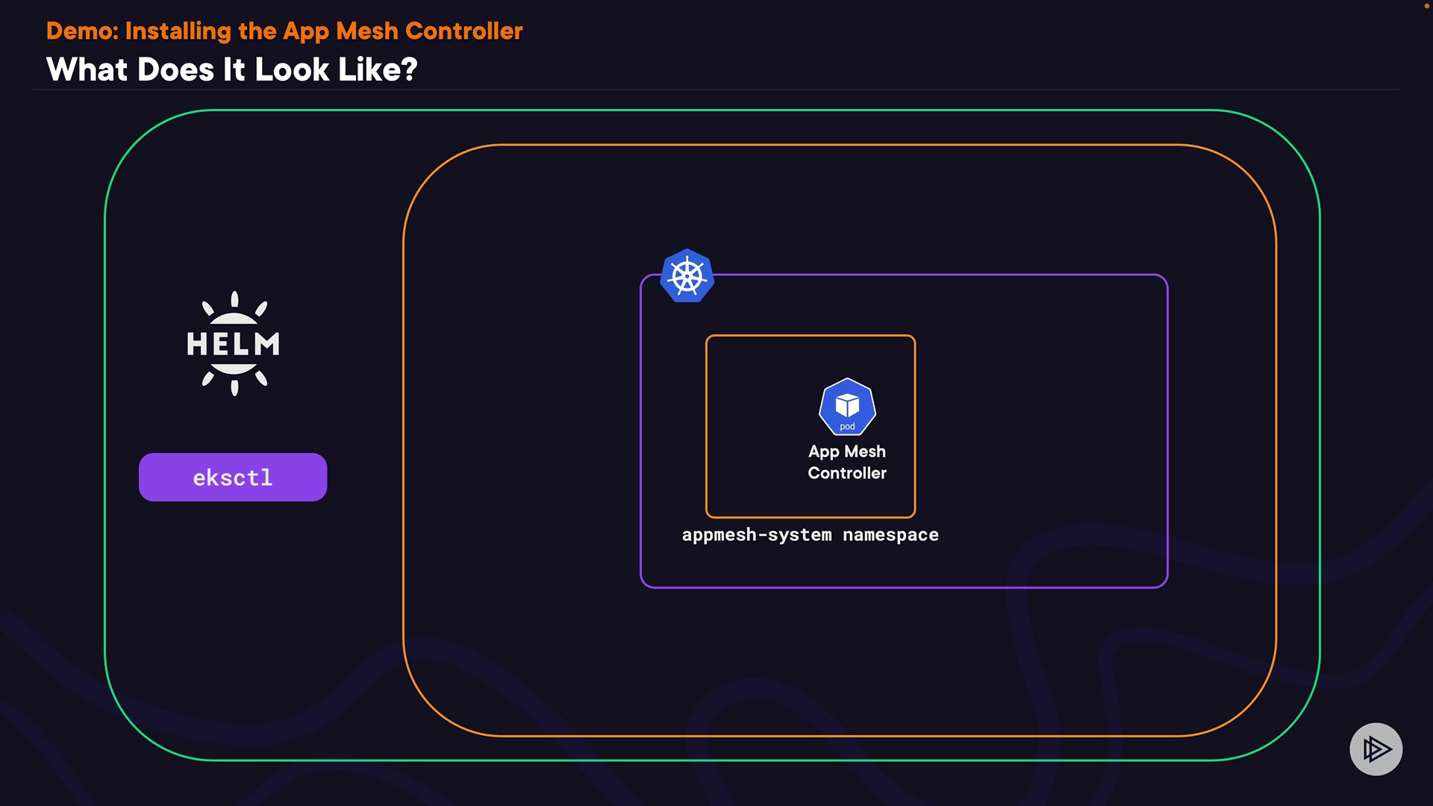Click the small orange dot in corner
This screenshot has width=1433, height=806.
pos(1426,5)
